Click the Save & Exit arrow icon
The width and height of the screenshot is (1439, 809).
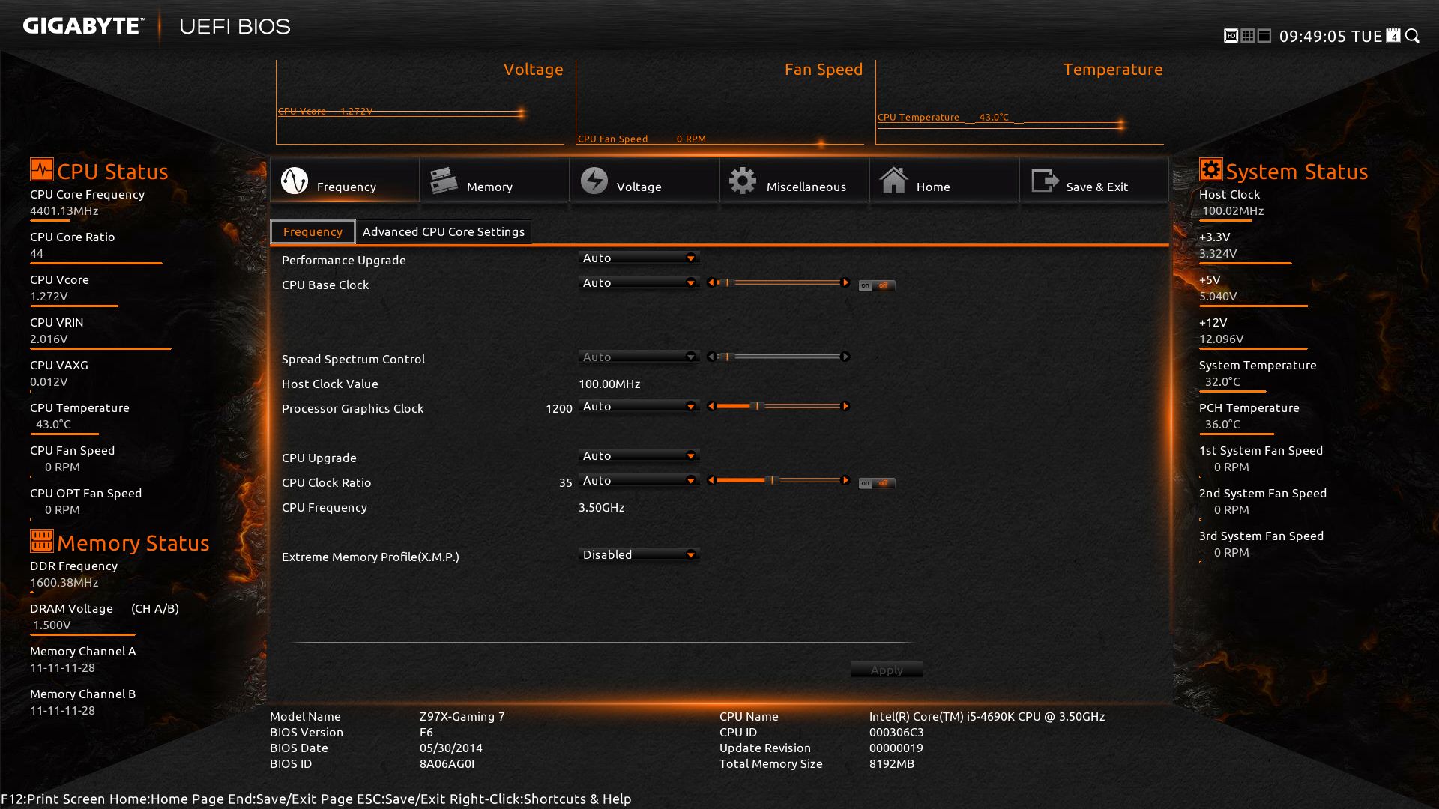pyautogui.click(x=1045, y=181)
